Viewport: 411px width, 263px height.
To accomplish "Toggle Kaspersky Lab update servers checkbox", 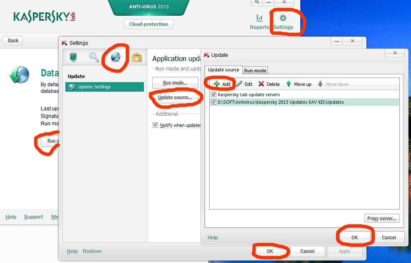I will point(213,95).
